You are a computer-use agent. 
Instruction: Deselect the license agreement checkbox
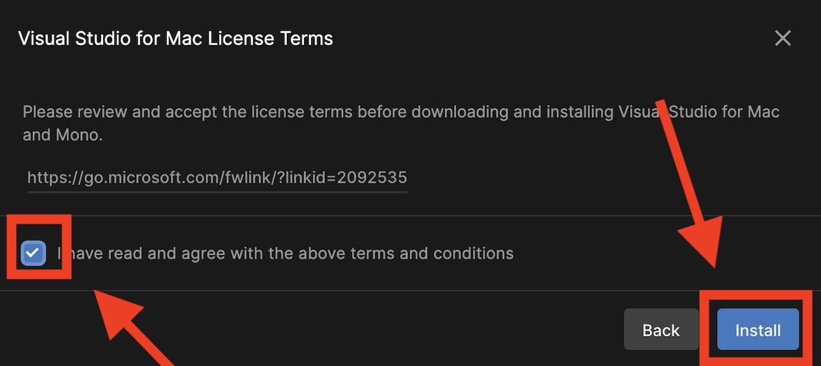pos(33,253)
